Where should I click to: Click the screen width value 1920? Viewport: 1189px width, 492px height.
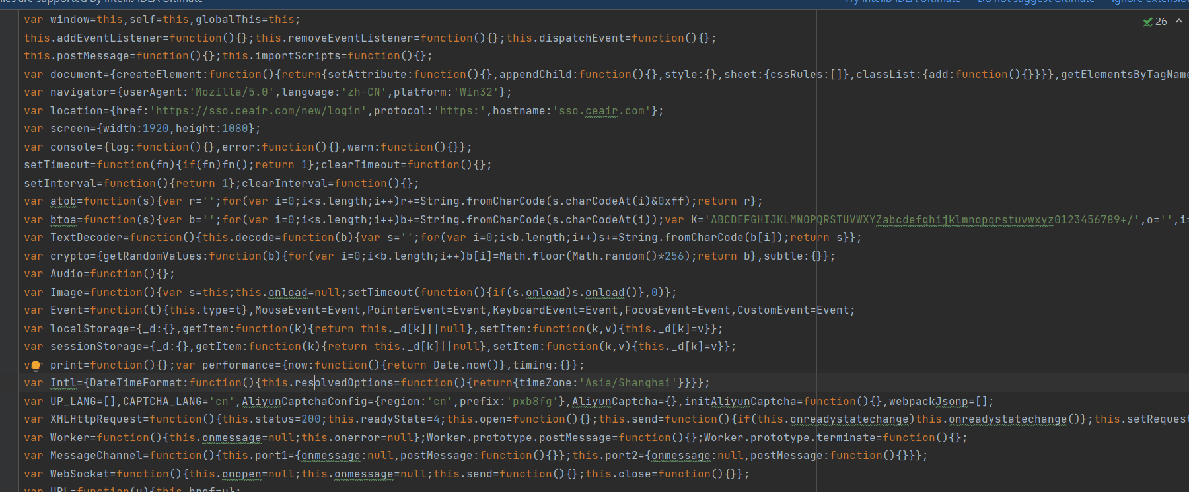[x=156, y=129]
